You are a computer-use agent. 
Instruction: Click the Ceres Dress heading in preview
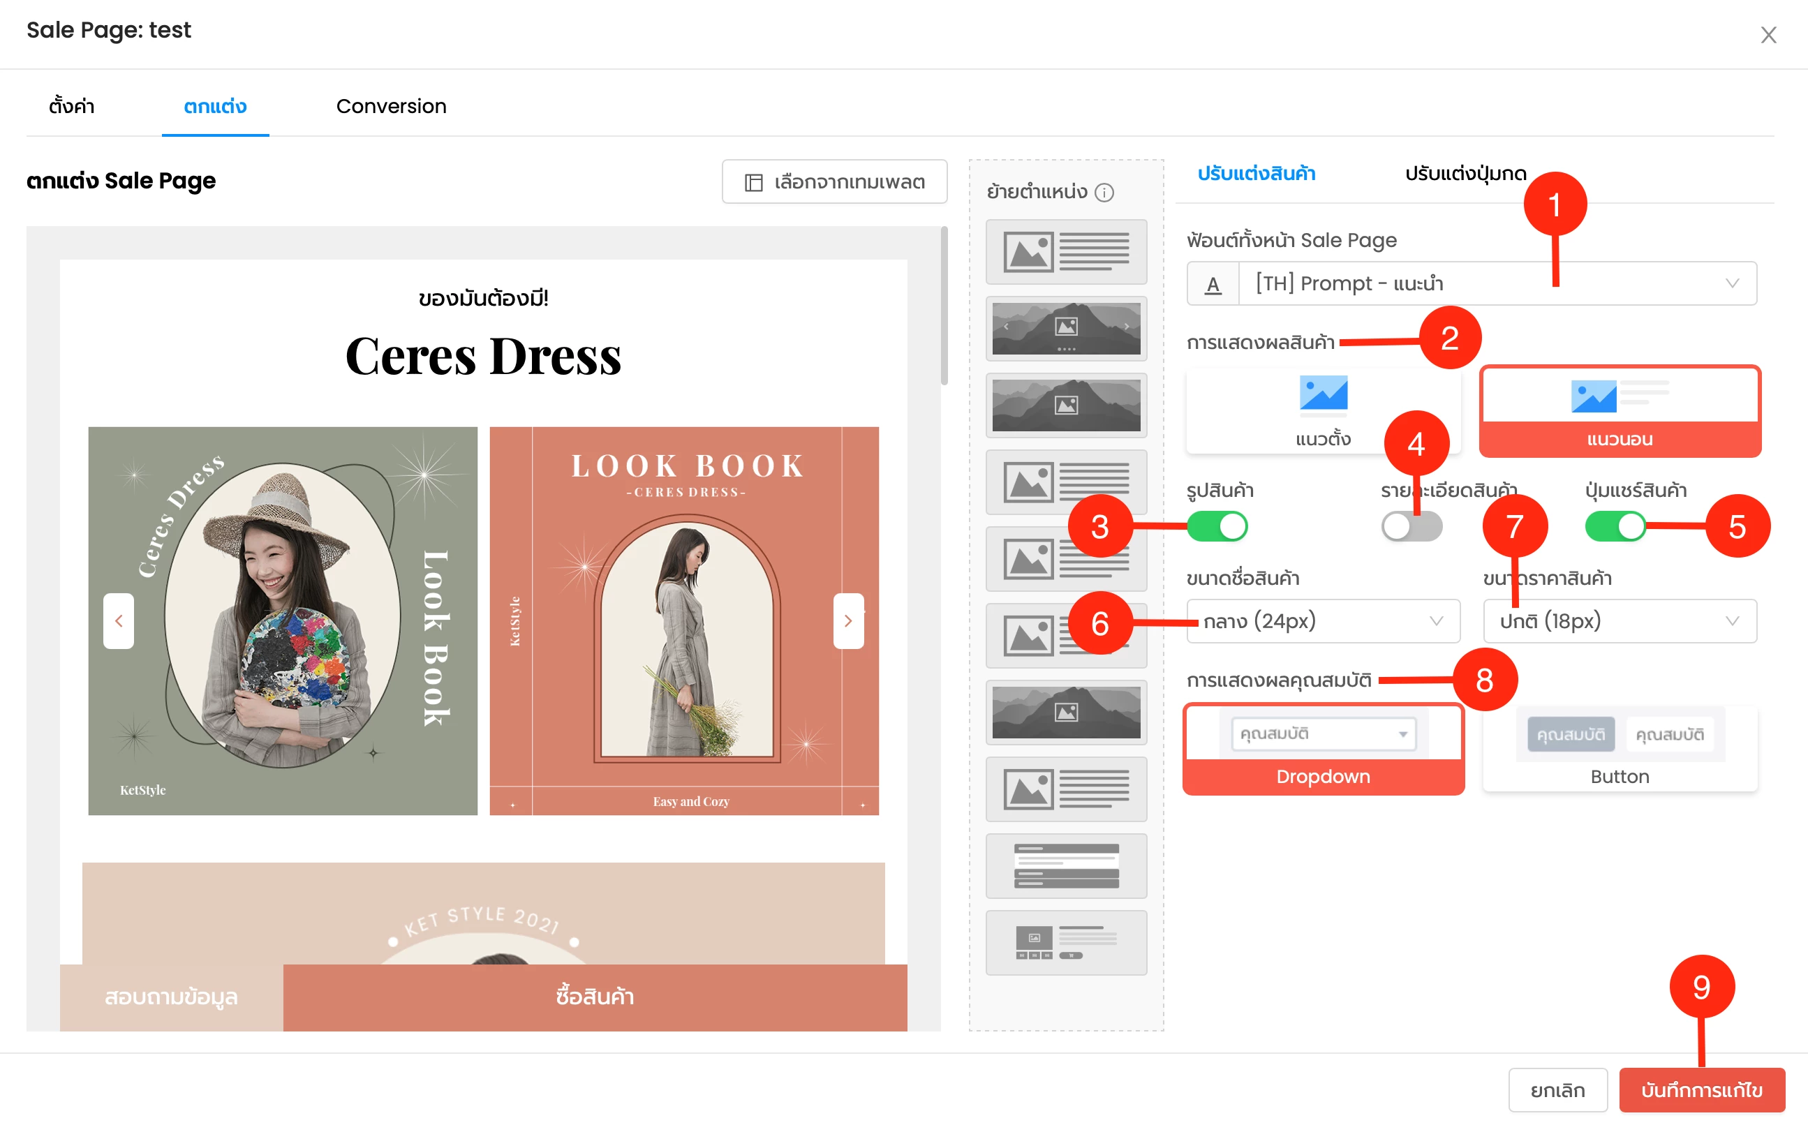click(484, 357)
